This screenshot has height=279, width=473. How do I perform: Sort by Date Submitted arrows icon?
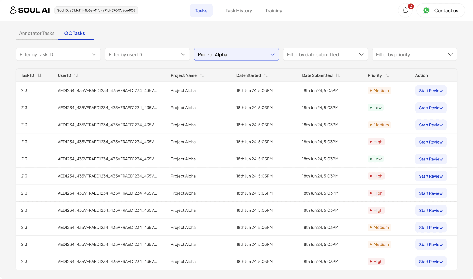[x=338, y=75]
